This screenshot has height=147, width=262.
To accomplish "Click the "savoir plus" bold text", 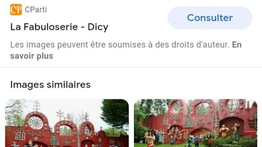I will tap(32, 56).
